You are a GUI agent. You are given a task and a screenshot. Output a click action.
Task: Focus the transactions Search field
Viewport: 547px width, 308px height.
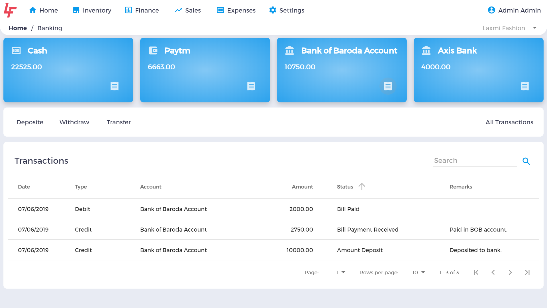tap(475, 161)
